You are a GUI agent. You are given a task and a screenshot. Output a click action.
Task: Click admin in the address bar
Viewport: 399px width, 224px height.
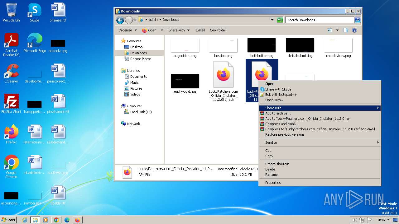pos(153,20)
